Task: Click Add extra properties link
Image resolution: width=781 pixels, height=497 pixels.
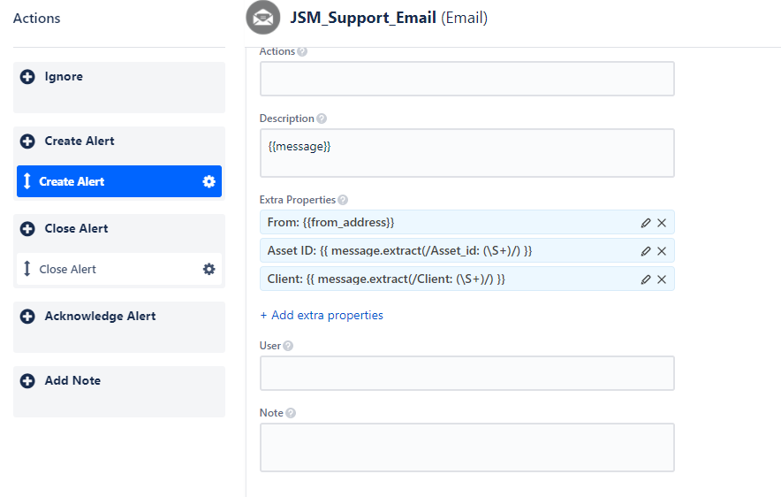Action: click(322, 315)
